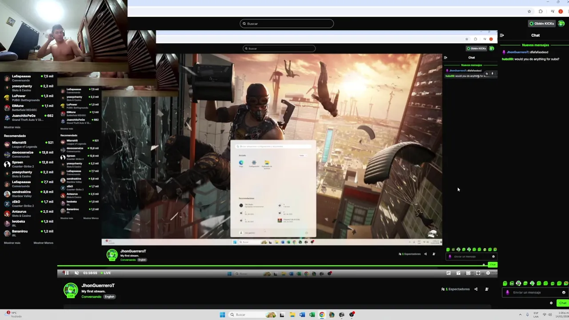Open viewer list at 1 Espectadores
This screenshot has width=569, height=320.
tap(455, 289)
